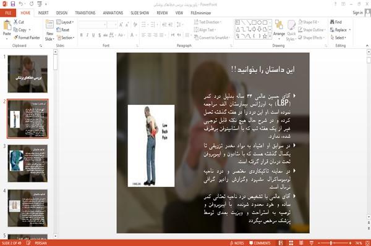Click the Paste clipboard icon
The image size is (371, 246).
point(7,25)
